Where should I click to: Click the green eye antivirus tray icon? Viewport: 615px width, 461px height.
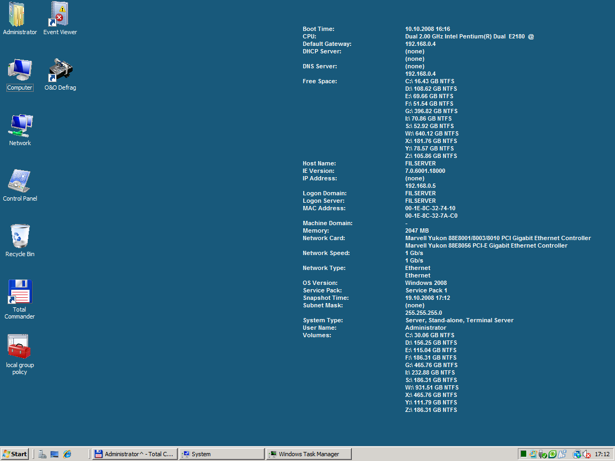coord(552,454)
